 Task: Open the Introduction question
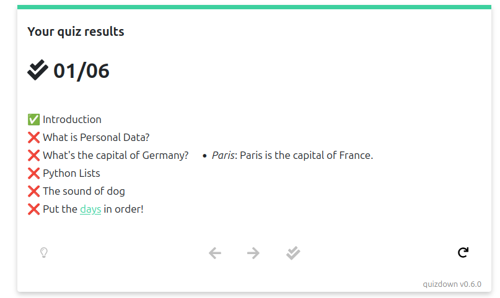(x=72, y=119)
